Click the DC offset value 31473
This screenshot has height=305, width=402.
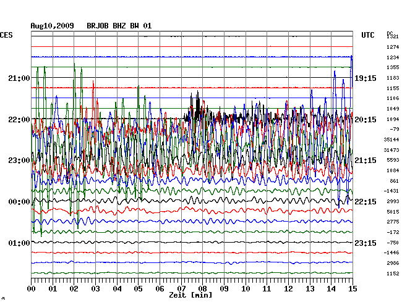tap(391, 150)
